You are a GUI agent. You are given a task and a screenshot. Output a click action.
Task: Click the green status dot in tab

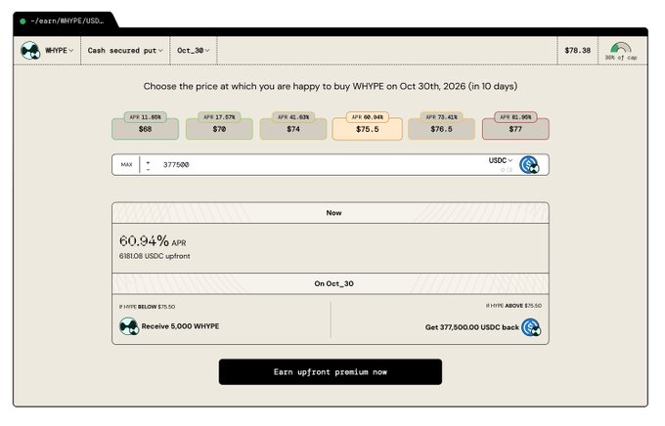pos(22,21)
